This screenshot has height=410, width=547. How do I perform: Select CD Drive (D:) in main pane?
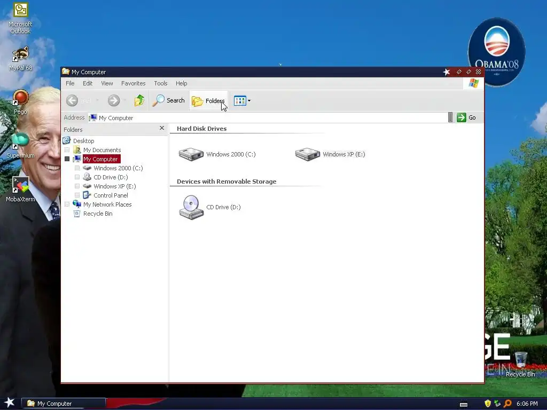209,207
